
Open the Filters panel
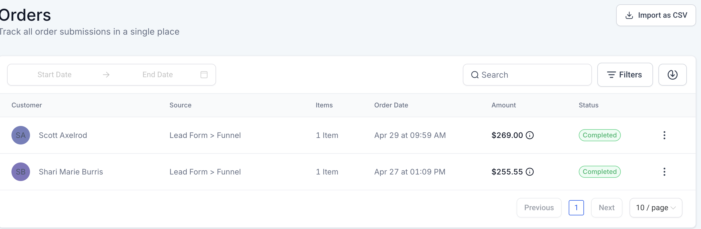point(625,75)
